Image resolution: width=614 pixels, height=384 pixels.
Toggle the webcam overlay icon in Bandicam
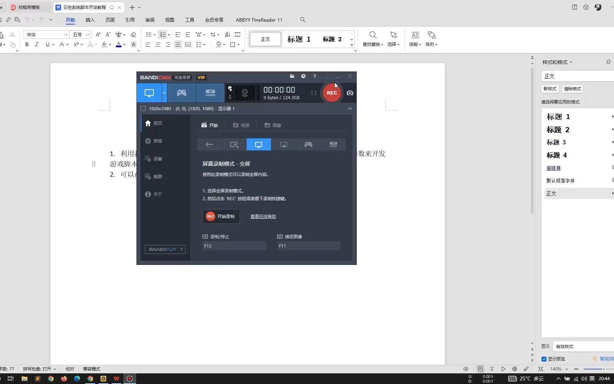coord(245,93)
